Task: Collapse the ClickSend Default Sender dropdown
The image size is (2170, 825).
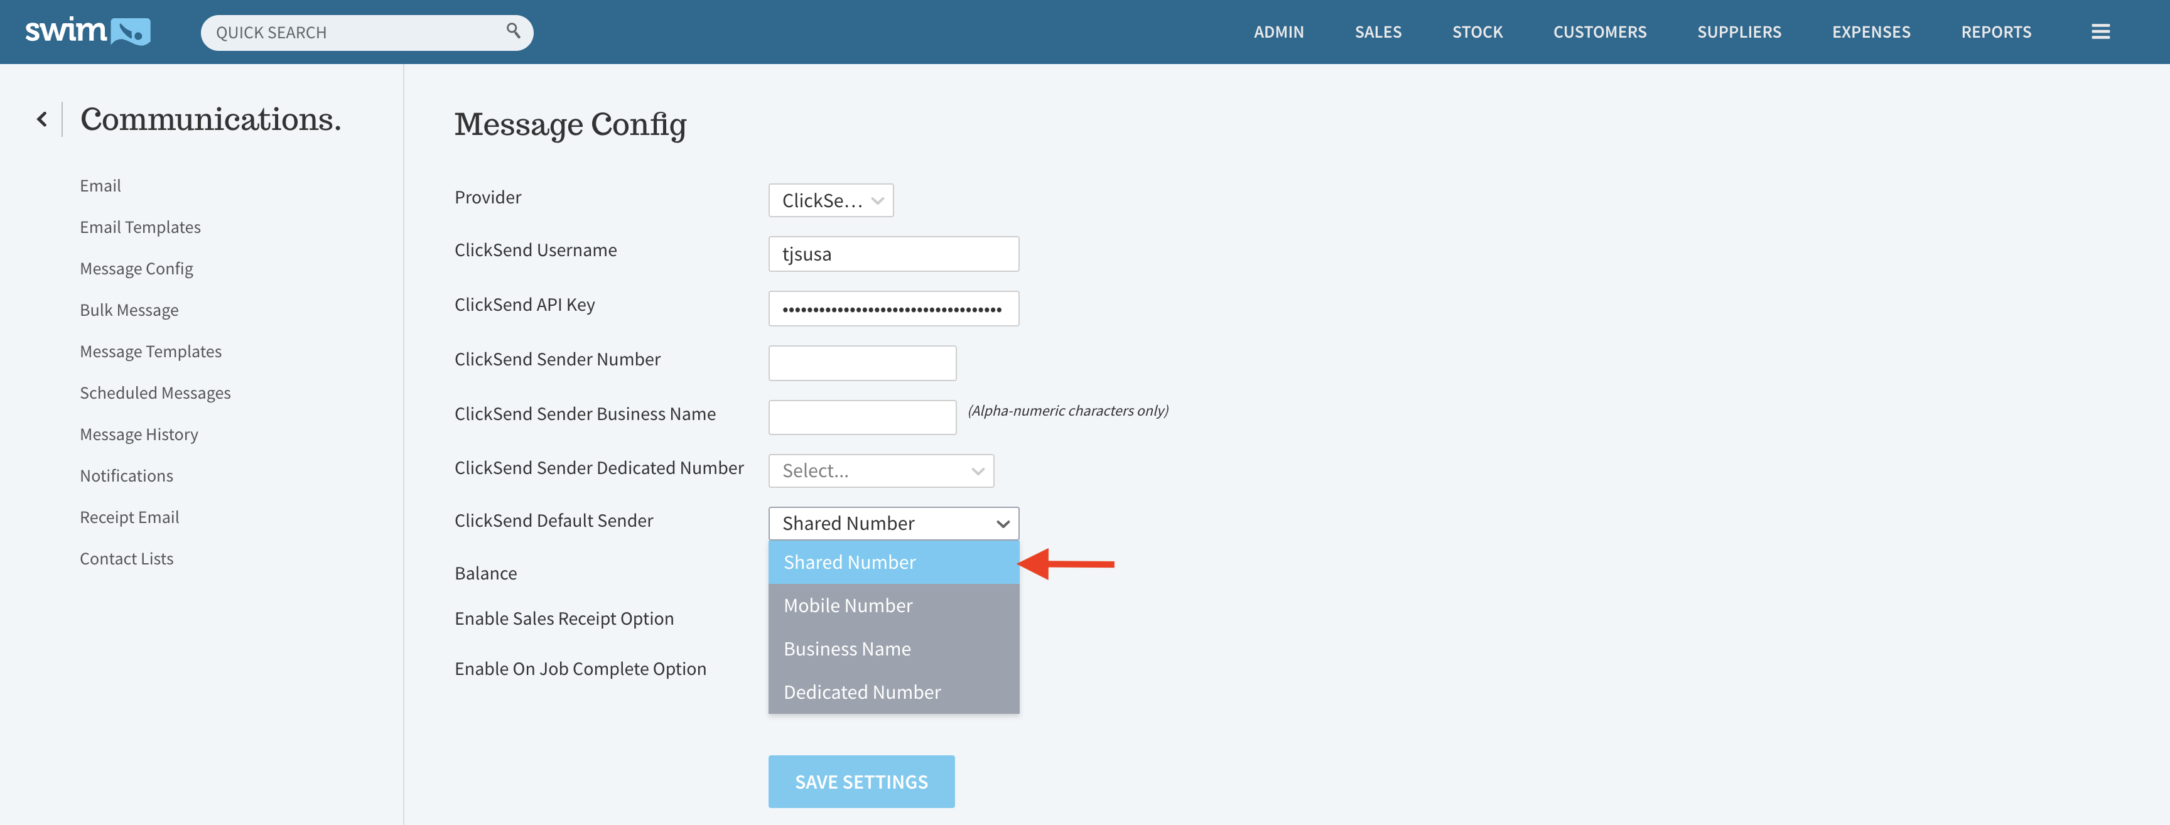Action: pyautogui.click(x=893, y=523)
